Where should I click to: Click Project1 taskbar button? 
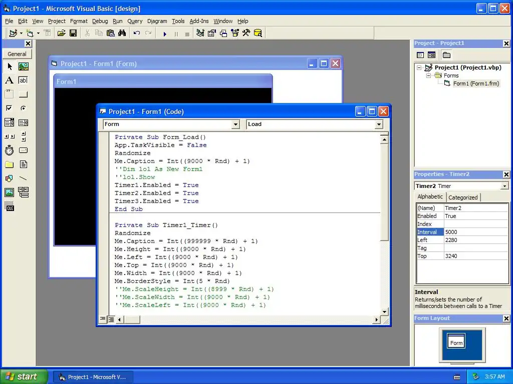(x=93, y=377)
